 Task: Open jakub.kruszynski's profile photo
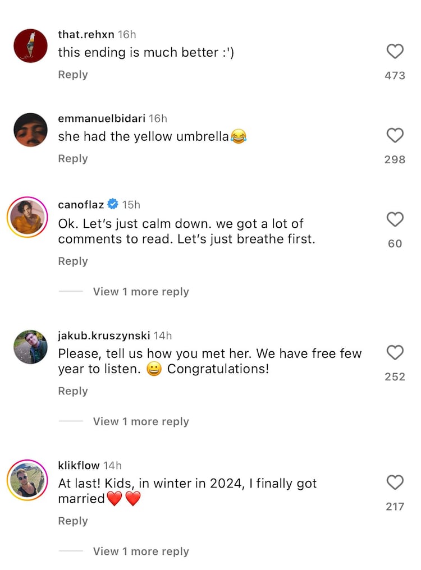pyautogui.click(x=30, y=347)
